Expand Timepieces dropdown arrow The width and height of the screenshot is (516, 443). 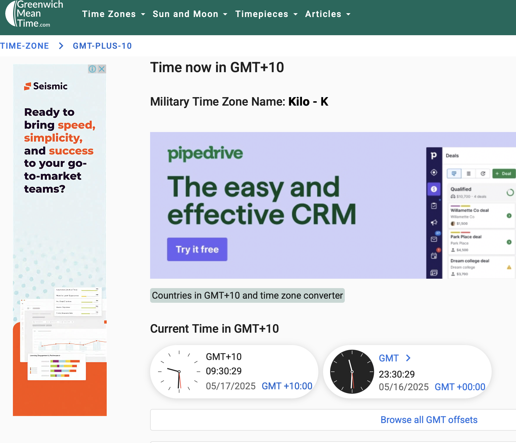click(296, 14)
